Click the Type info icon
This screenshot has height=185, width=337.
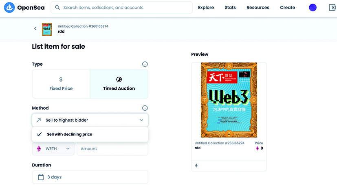pyautogui.click(x=145, y=64)
